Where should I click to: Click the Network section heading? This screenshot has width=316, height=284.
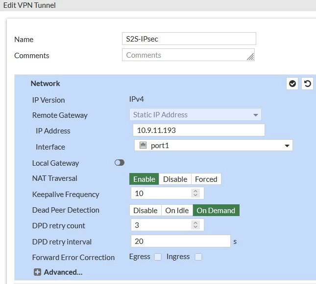(x=45, y=84)
